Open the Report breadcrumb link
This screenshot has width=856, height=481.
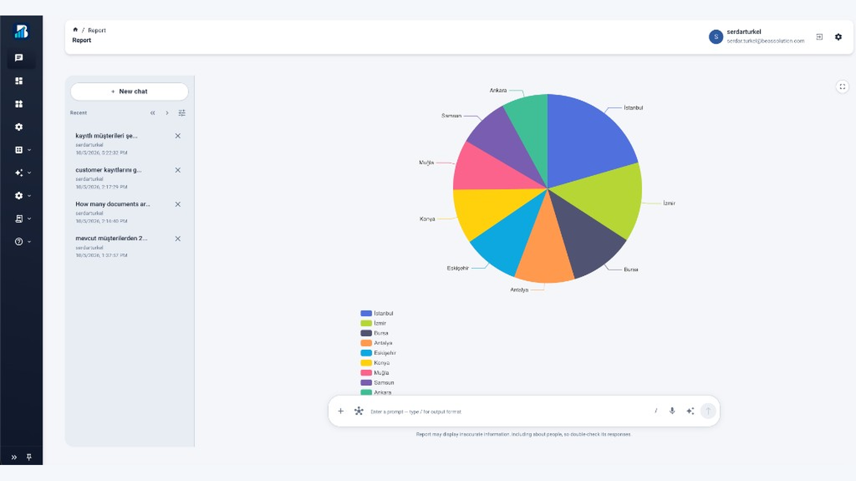[97, 30]
